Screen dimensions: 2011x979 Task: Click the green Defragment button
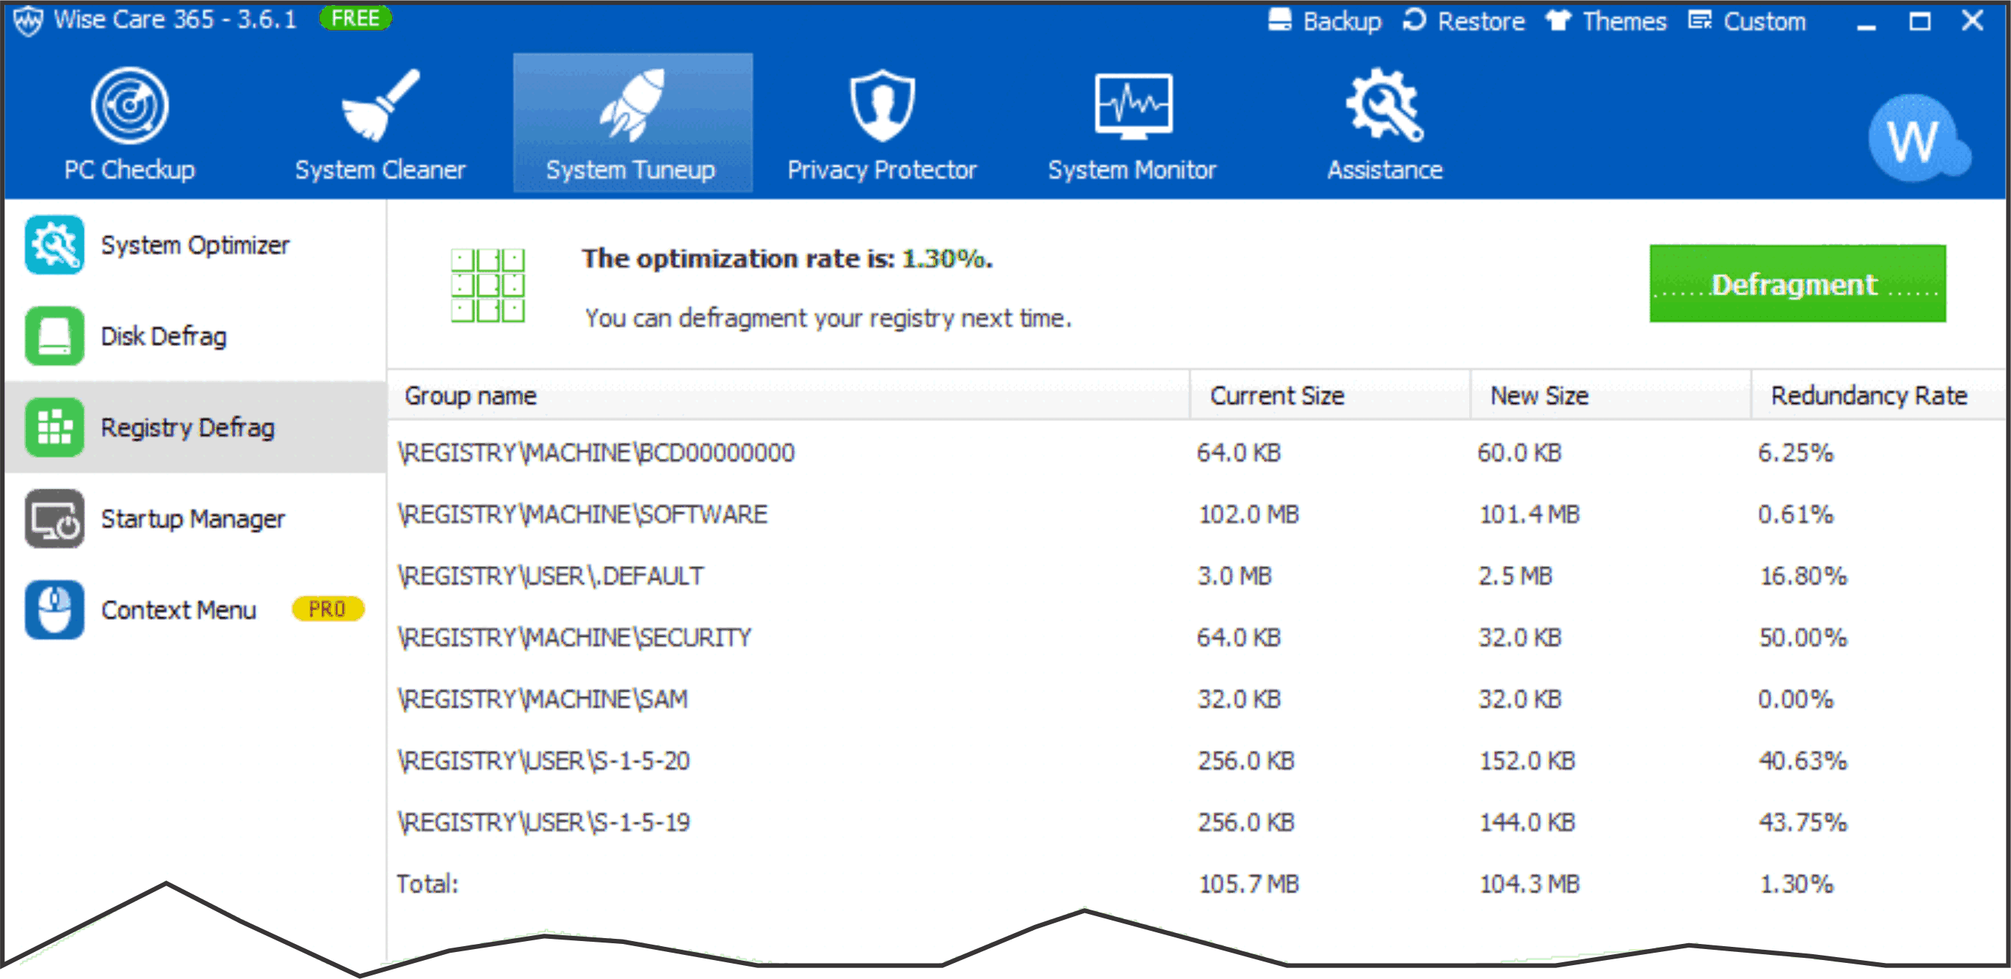1797,283
